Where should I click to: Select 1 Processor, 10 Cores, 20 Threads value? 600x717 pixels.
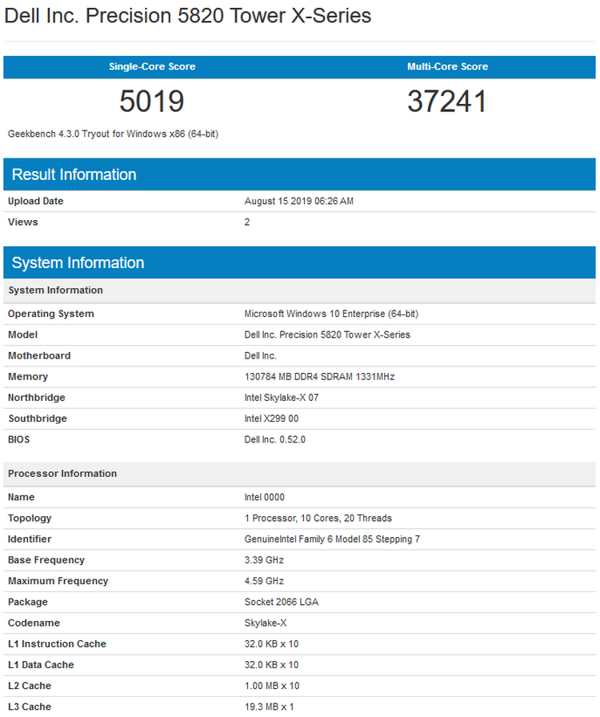(x=318, y=518)
